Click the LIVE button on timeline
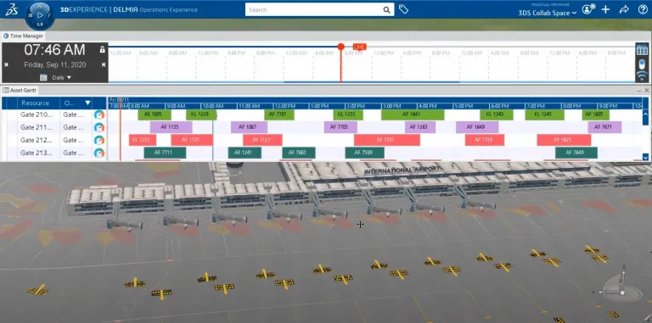Viewport: 652px width, 323px height. tap(360, 47)
